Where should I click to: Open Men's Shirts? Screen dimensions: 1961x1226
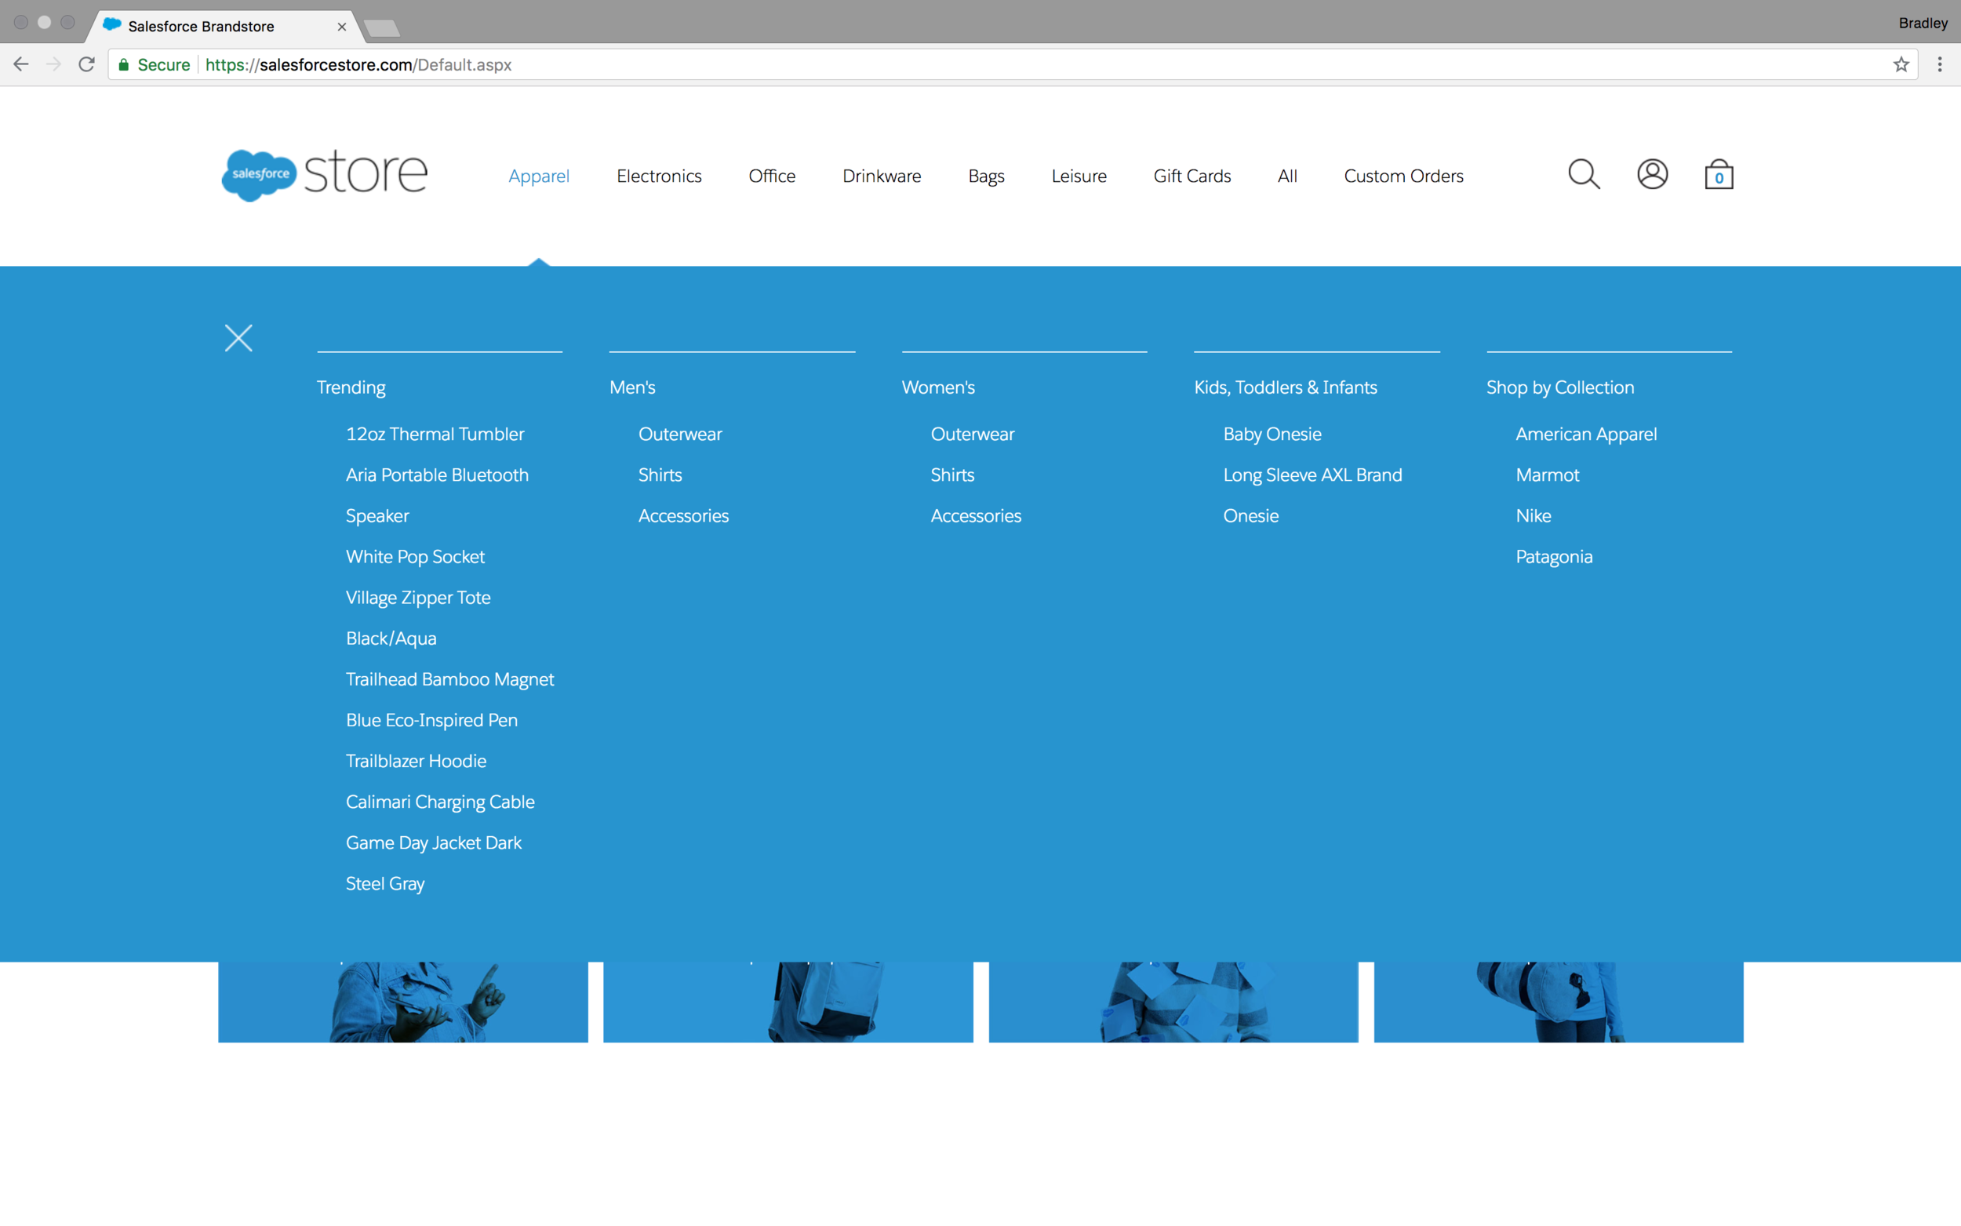(660, 475)
